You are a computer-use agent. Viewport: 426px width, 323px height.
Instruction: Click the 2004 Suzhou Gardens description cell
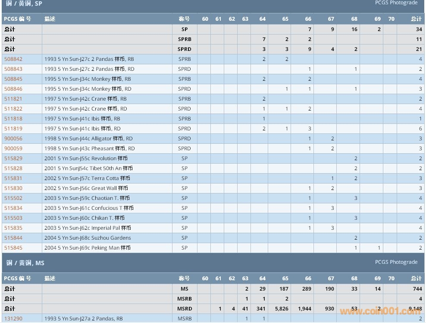(x=88, y=238)
